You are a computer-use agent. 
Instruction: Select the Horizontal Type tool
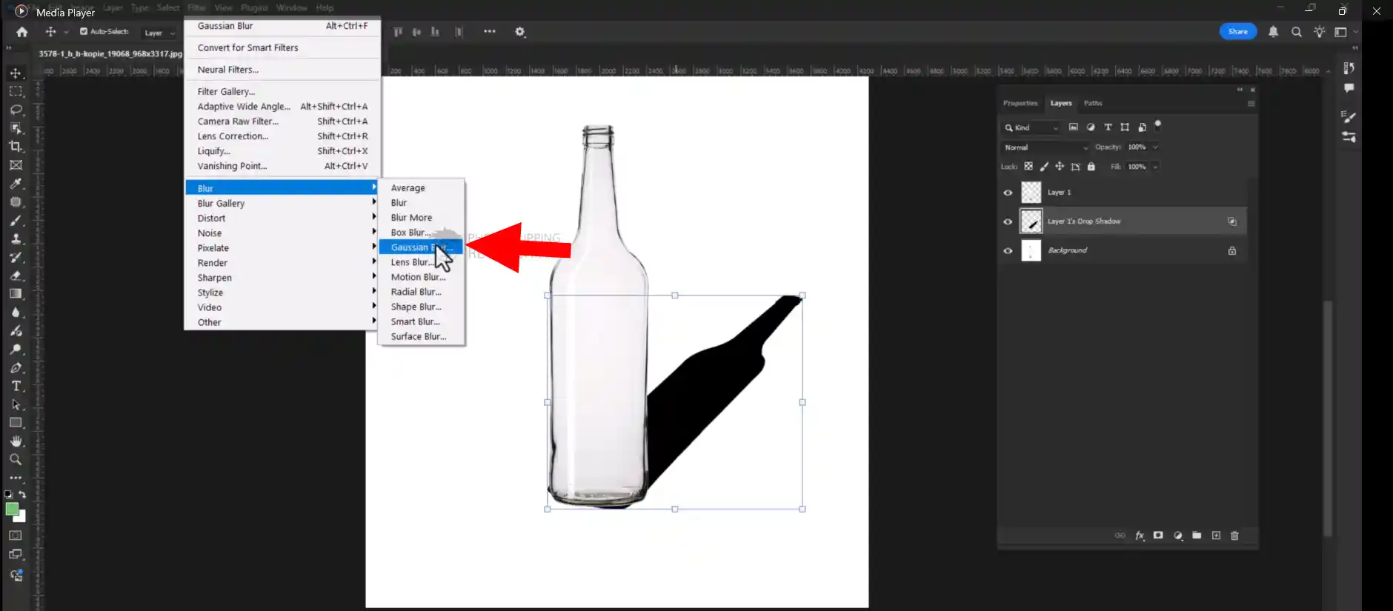coord(16,386)
